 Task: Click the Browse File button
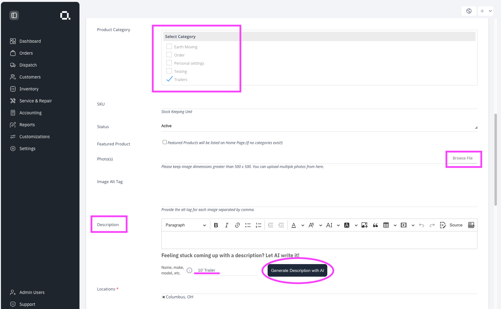463,158
